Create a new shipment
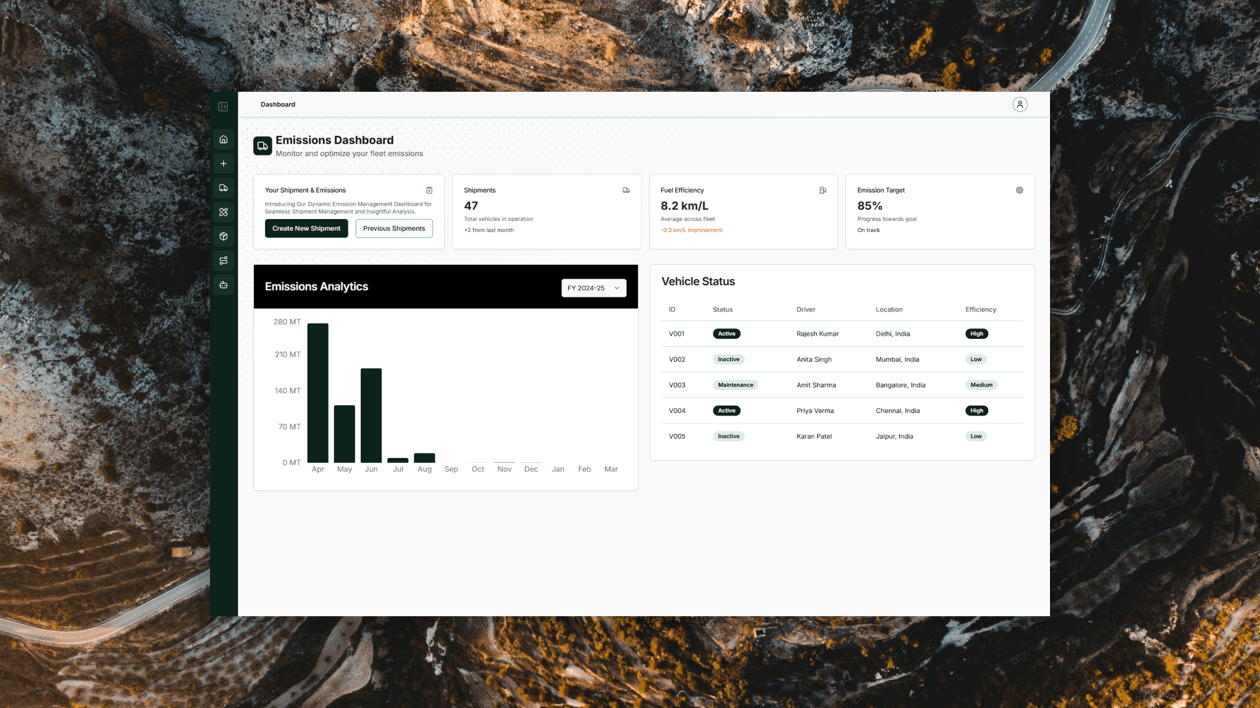1260x708 pixels. 306,228
